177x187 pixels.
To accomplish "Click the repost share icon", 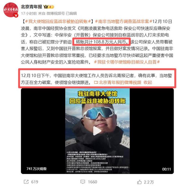I will tap(26, 182).
